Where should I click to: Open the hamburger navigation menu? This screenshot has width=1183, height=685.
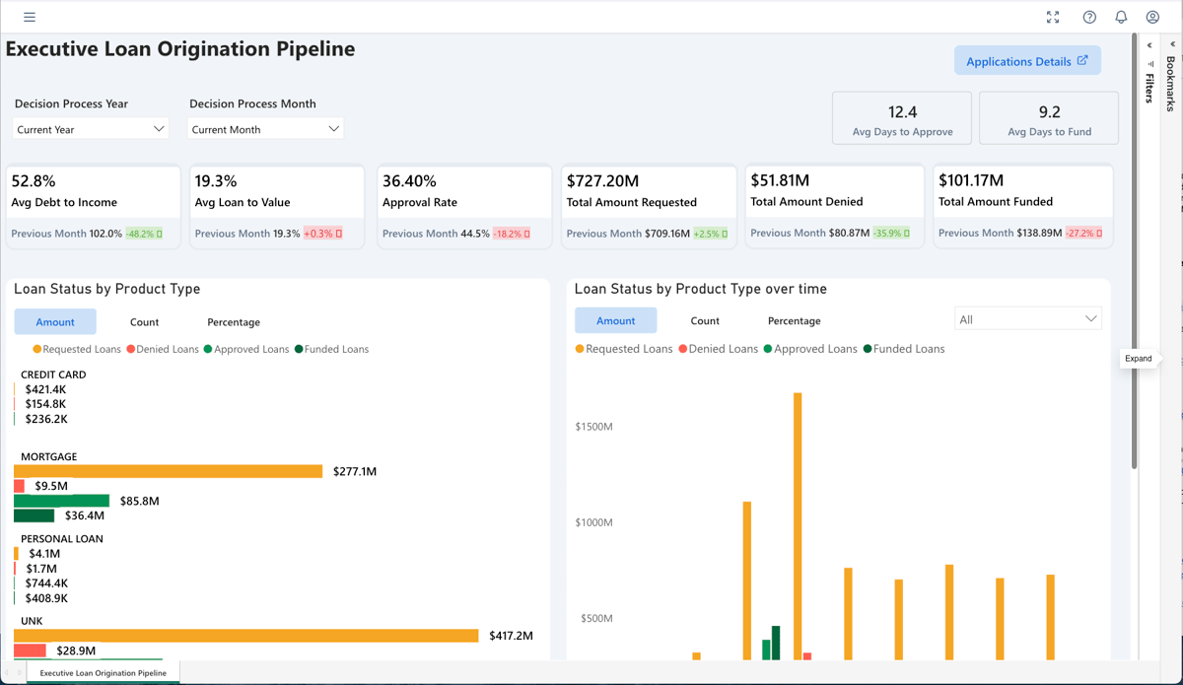30,17
